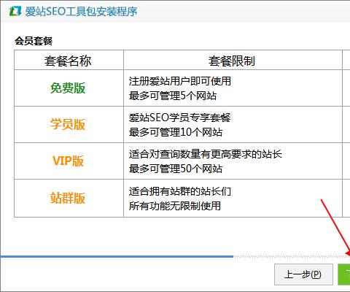Click the 上一步(P) back button
Image resolution: width=350 pixels, height=292 pixels.
click(303, 274)
